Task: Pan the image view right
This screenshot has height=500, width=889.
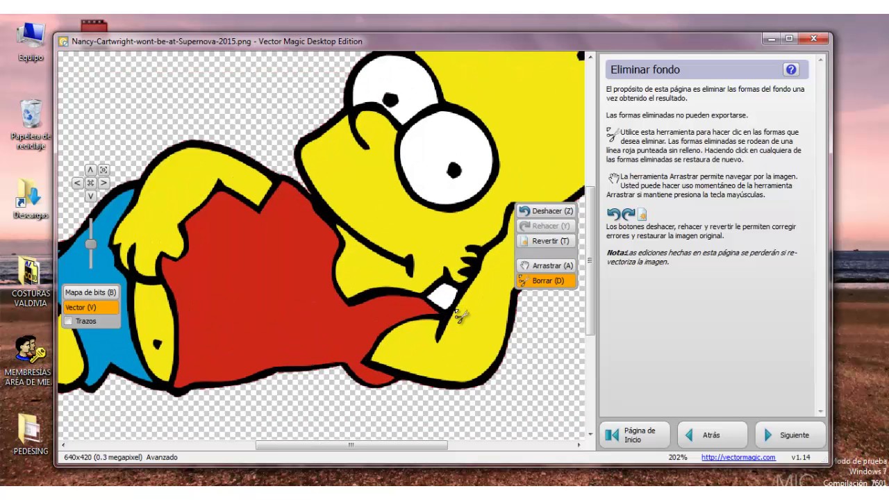Action: (x=103, y=183)
